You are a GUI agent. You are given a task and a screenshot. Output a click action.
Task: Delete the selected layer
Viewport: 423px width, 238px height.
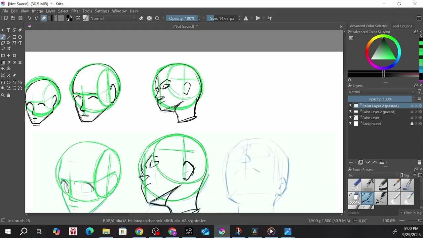click(x=419, y=162)
